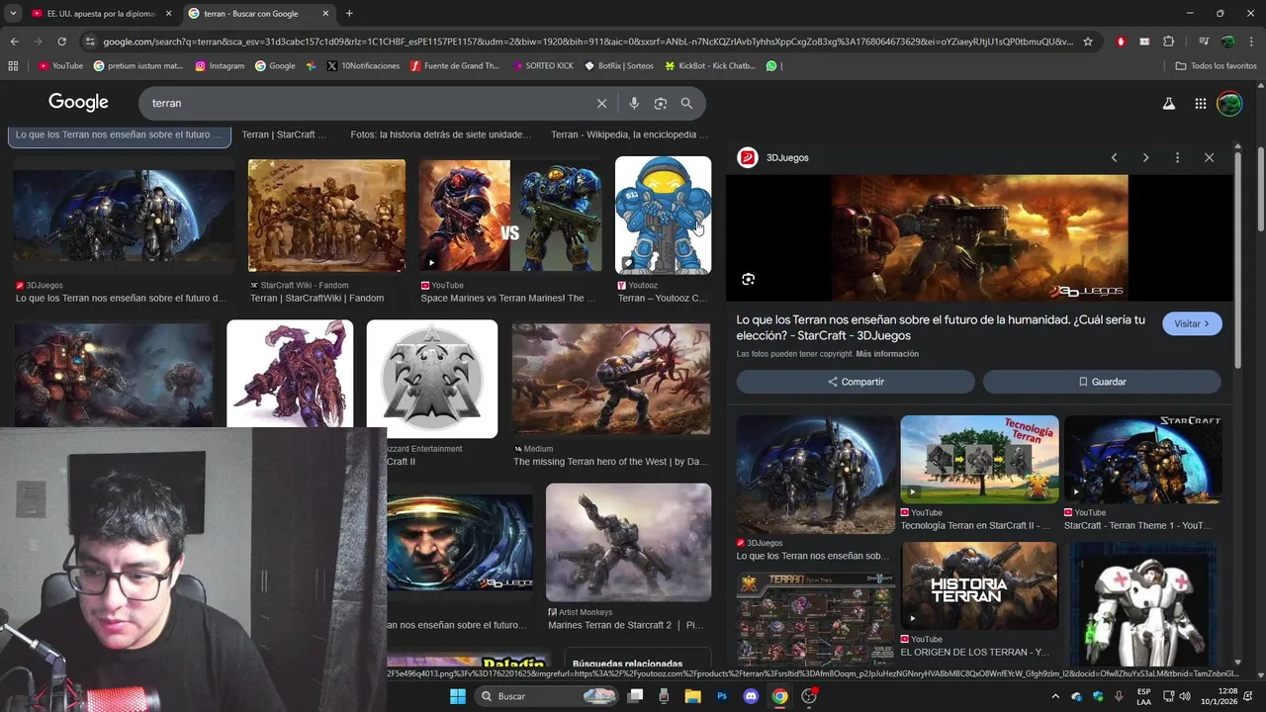1266x712 pixels.
Task: Open KickBot - Kick Chatb... bookmark
Action: [x=710, y=65]
